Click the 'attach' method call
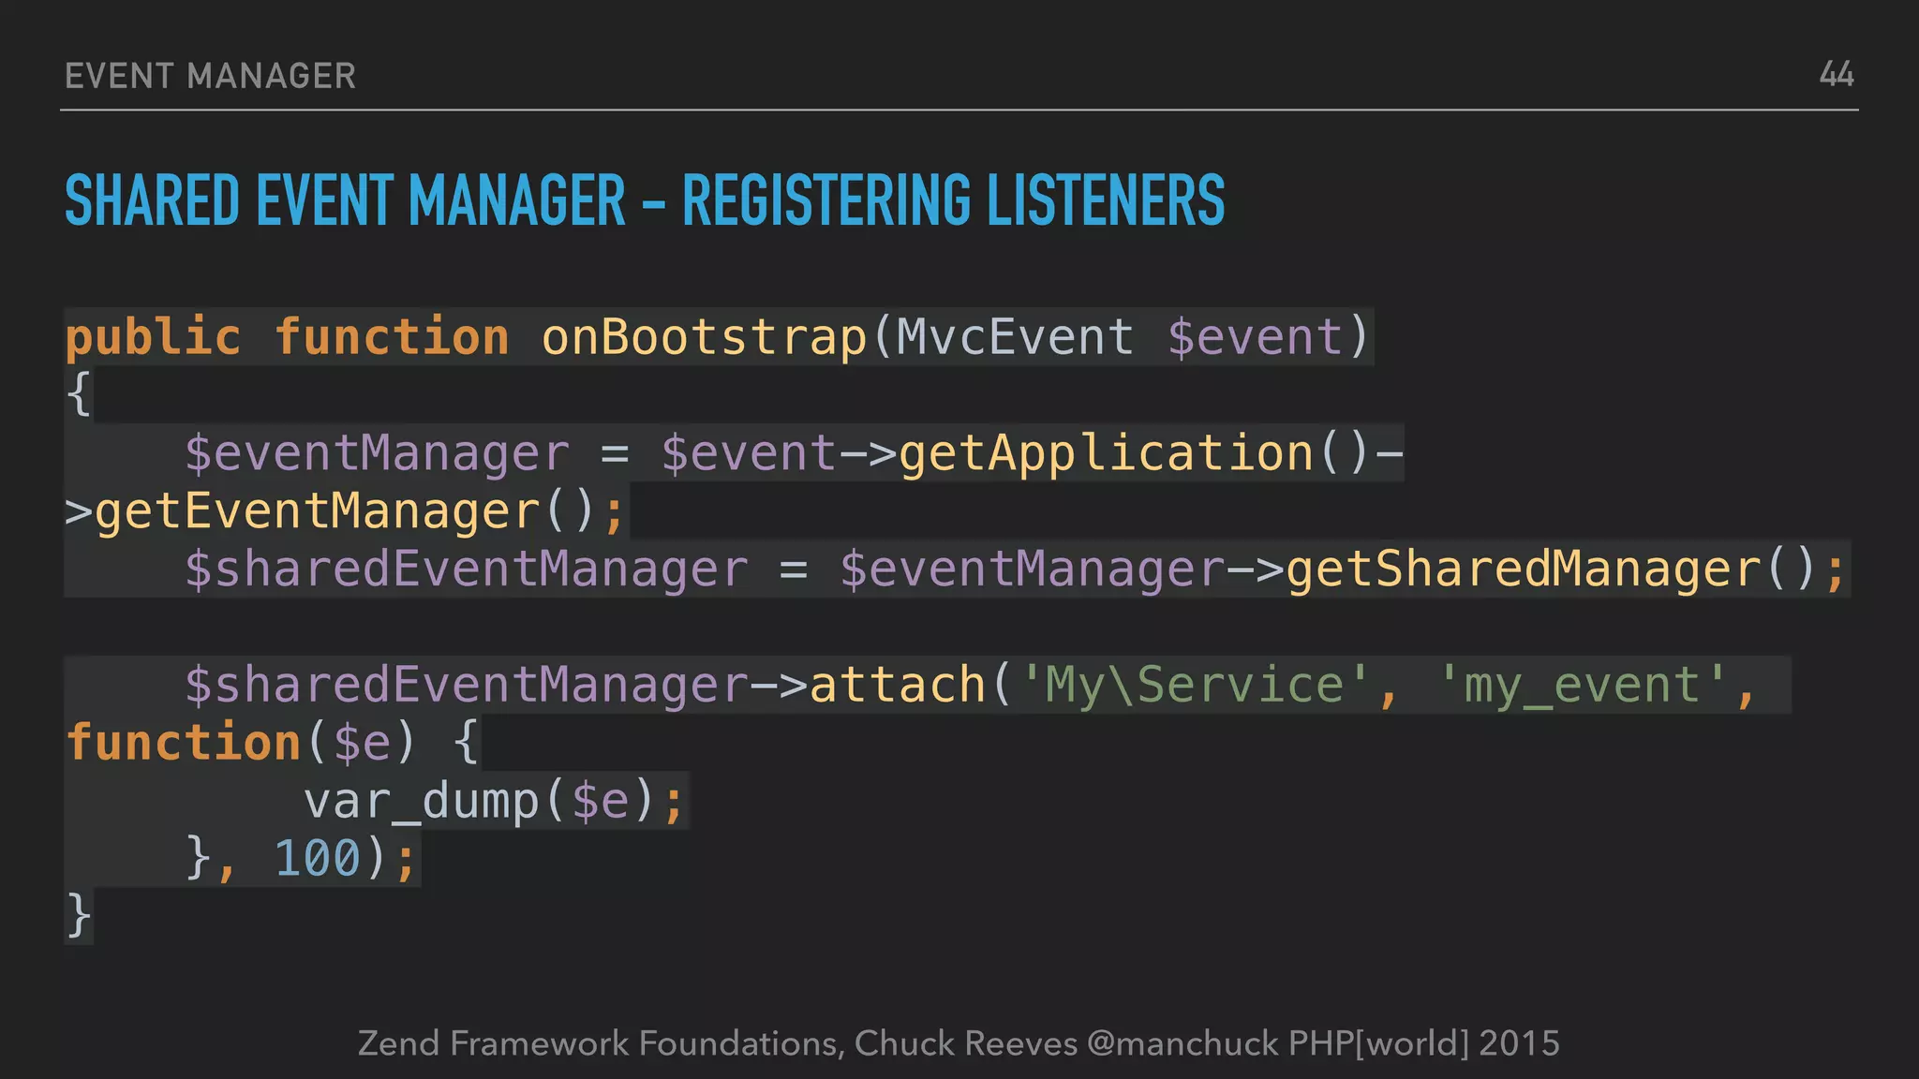The image size is (1919, 1079). (x=898, y=685)
